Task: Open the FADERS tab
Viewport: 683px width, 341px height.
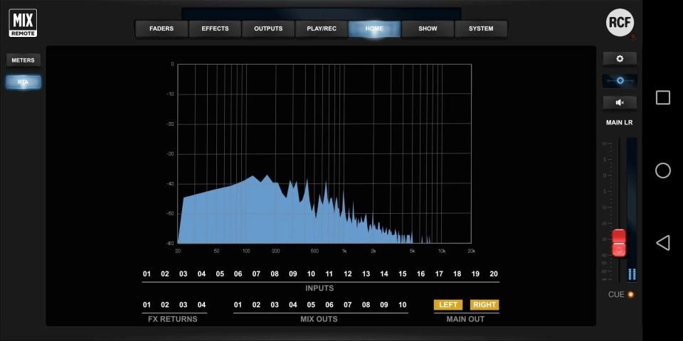Action: 162,29
